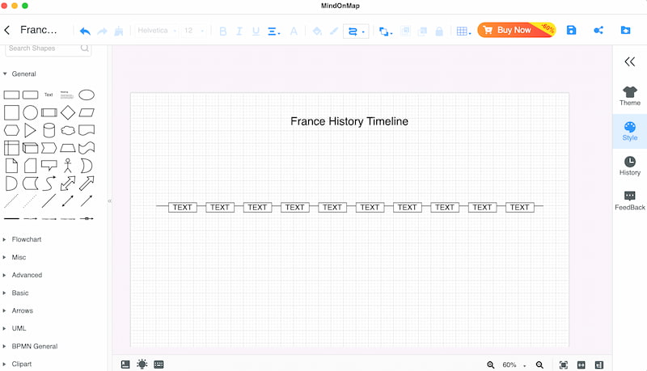Click the export folder icon
Image resolution: width=647 pixels, height=371 pixels.
coord(625,30)
